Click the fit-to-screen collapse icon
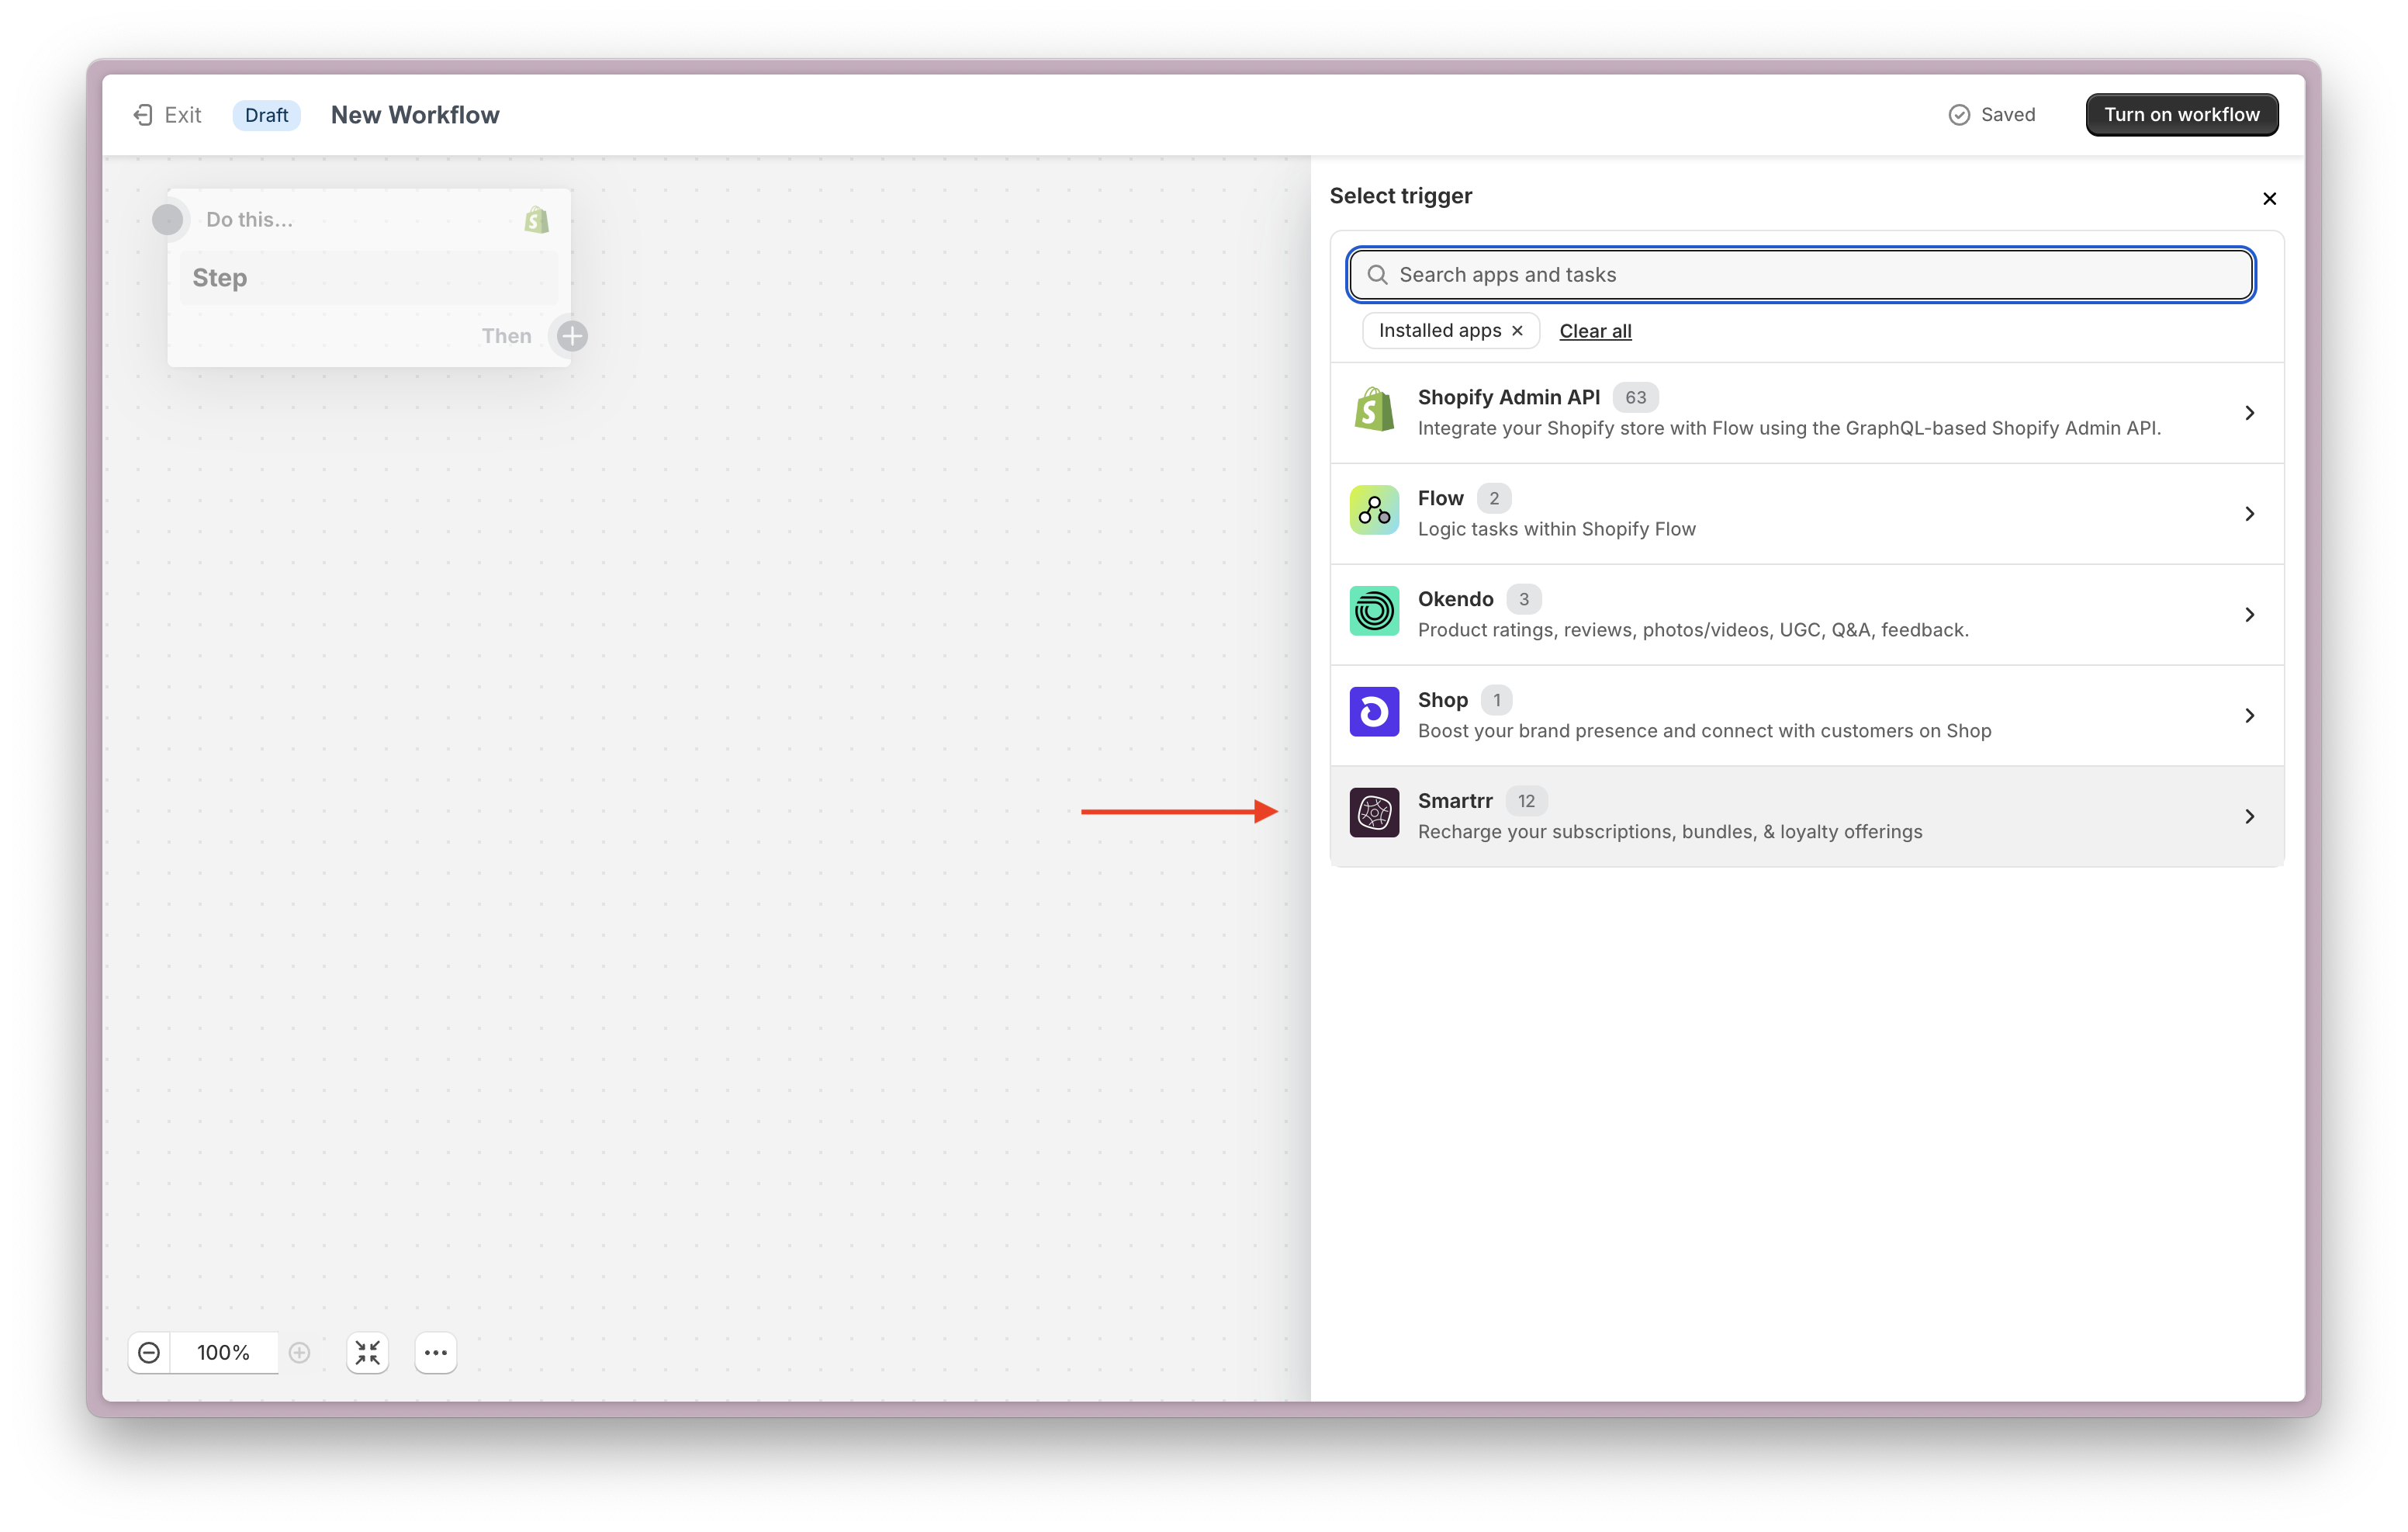 [x=367, y=1353]
